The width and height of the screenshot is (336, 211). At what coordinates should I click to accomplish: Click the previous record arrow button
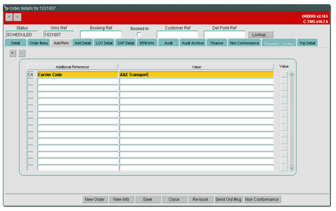(x=9, y=17)
